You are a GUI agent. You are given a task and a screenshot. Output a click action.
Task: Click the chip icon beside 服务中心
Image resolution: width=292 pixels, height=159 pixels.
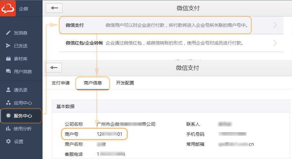point(8,115)
